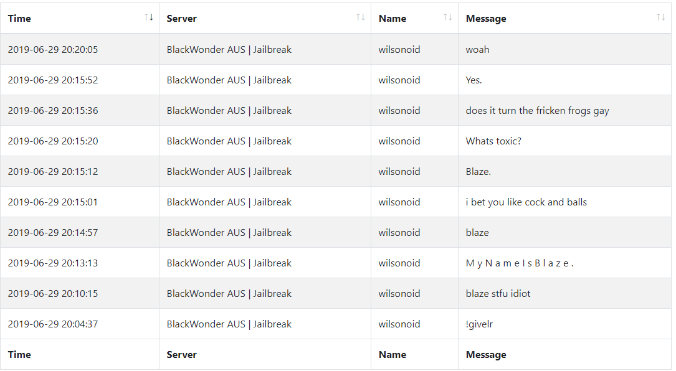Screen dimensions: 676x371
Task: Sort table by the Message header
Action: tap(564, 18)
